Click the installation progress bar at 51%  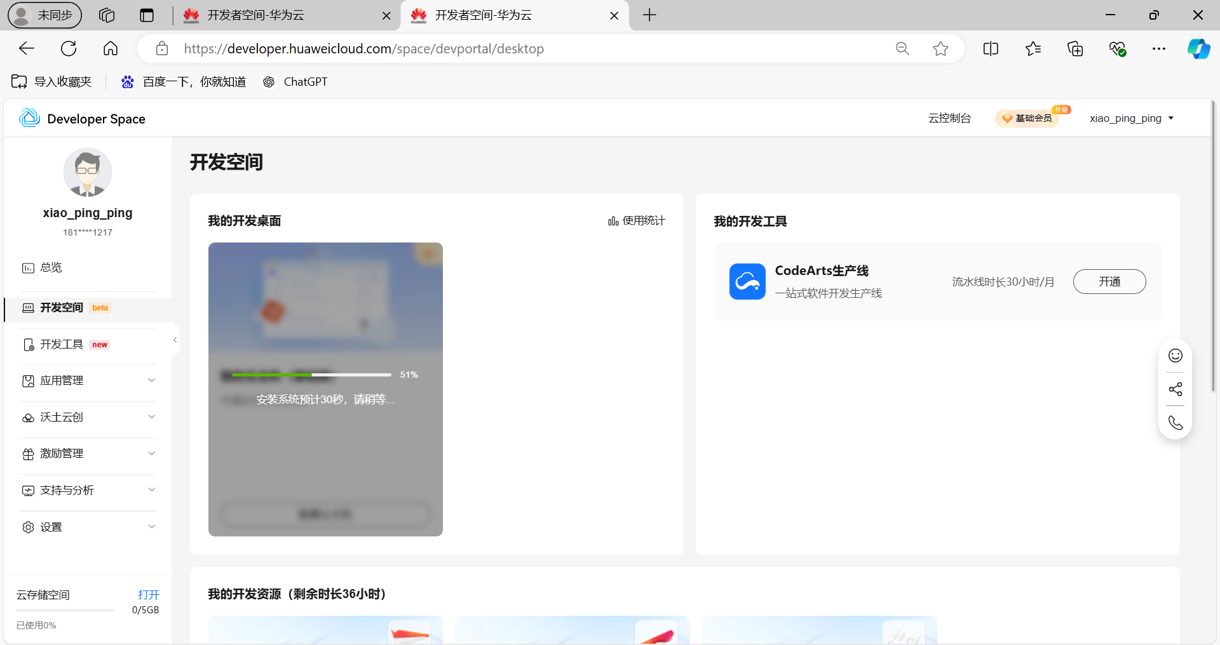(x=312, y=375)
